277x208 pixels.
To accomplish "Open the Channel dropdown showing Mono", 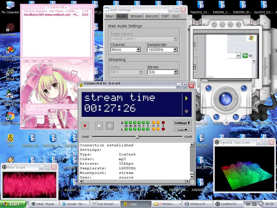I will (126, 50).
